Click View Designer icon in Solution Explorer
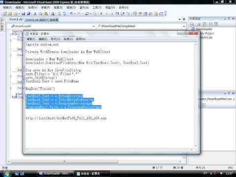Viewport: 236px width, 177px height. click(216, 24)
